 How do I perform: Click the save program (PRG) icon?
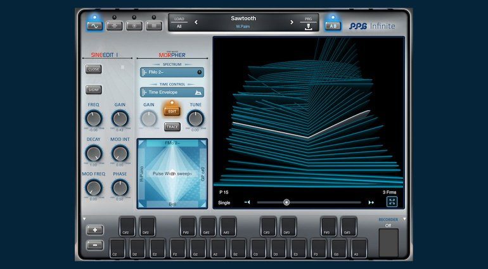click(308, 25)
